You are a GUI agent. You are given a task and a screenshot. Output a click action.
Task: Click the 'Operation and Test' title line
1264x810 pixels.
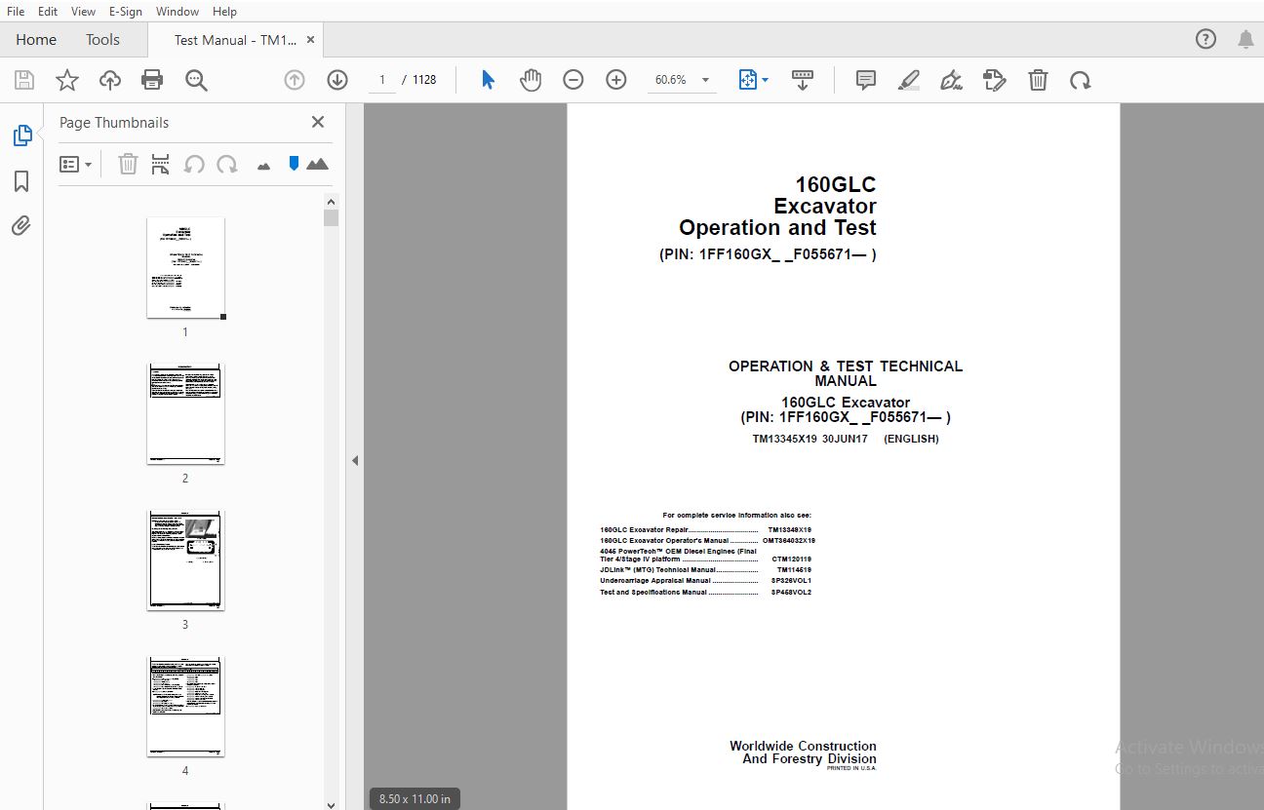(777, 228)
